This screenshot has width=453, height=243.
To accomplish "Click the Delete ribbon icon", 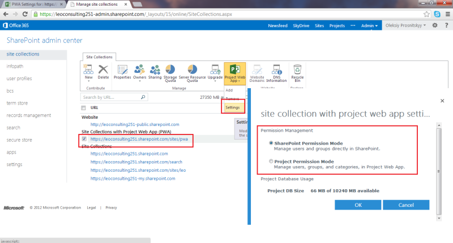I will point(103,70).
